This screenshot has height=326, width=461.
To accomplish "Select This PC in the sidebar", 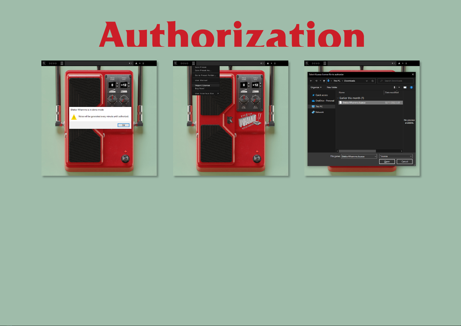I will point(321,106).
